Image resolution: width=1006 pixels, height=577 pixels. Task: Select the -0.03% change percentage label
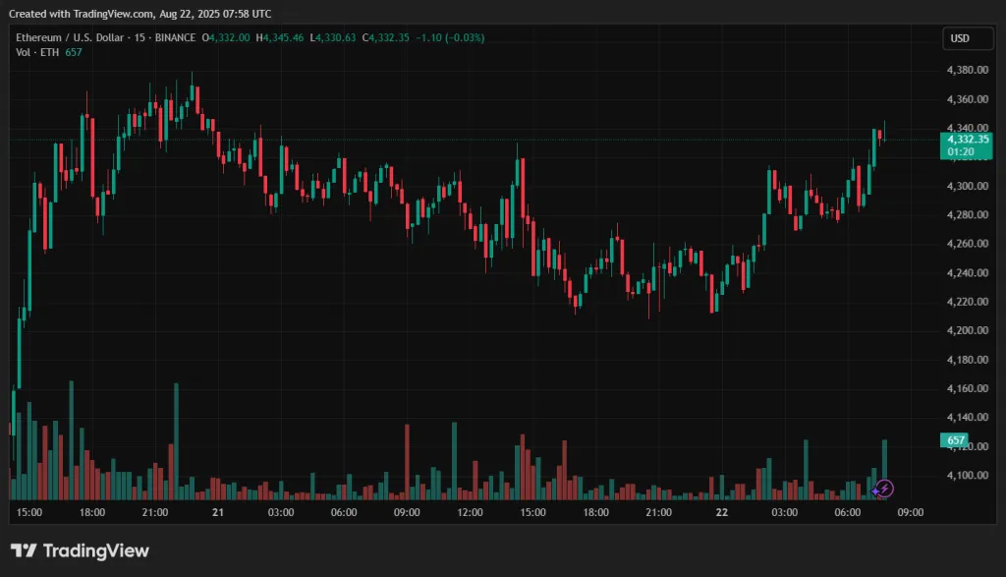coord(464,37)
